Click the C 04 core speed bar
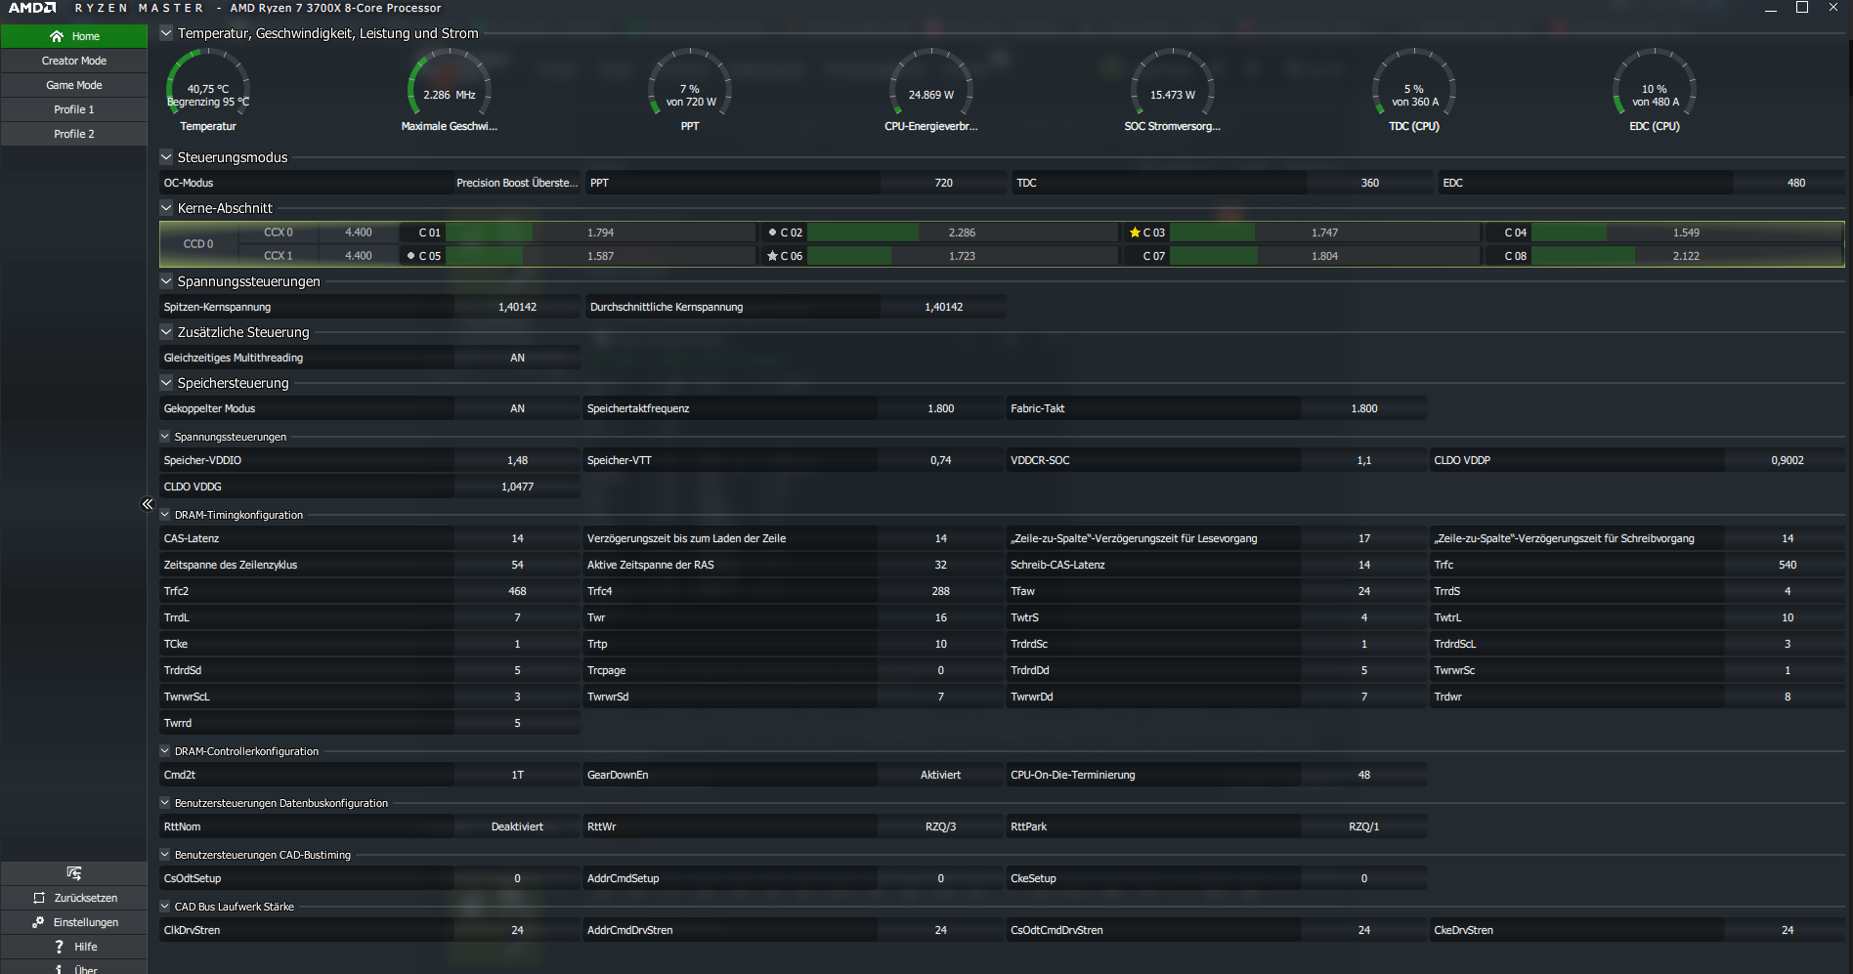 point(1686,233)
